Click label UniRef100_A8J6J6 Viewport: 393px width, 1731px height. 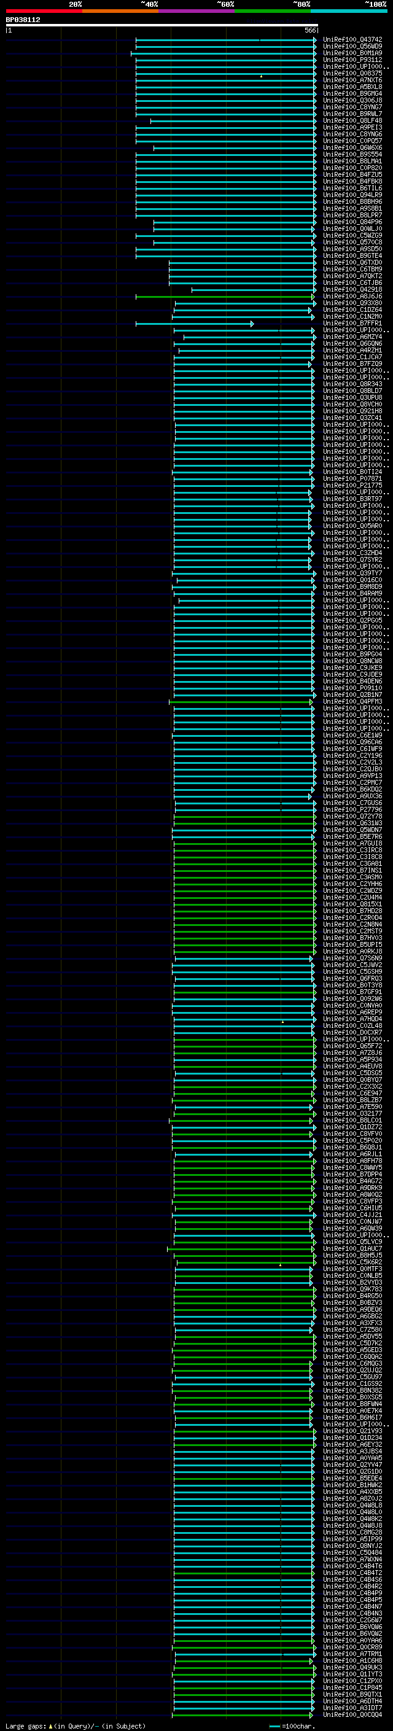click(352, 297)
